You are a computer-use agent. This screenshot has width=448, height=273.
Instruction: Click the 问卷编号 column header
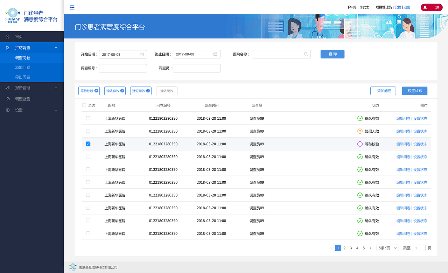163,105
